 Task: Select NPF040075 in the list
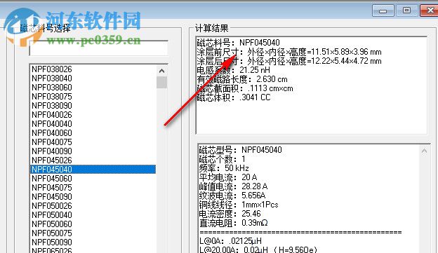pyautogui.click(x=52, y=142)
